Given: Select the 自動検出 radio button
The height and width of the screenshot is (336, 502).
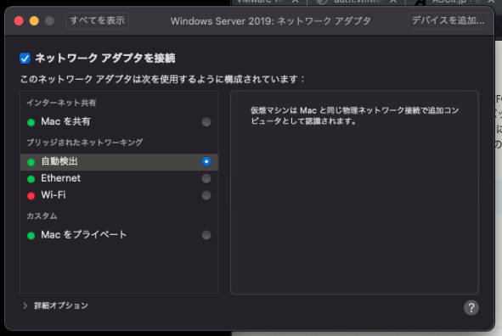Looking at the screenshot, I should pyautogui.click(x=206, y=162).
